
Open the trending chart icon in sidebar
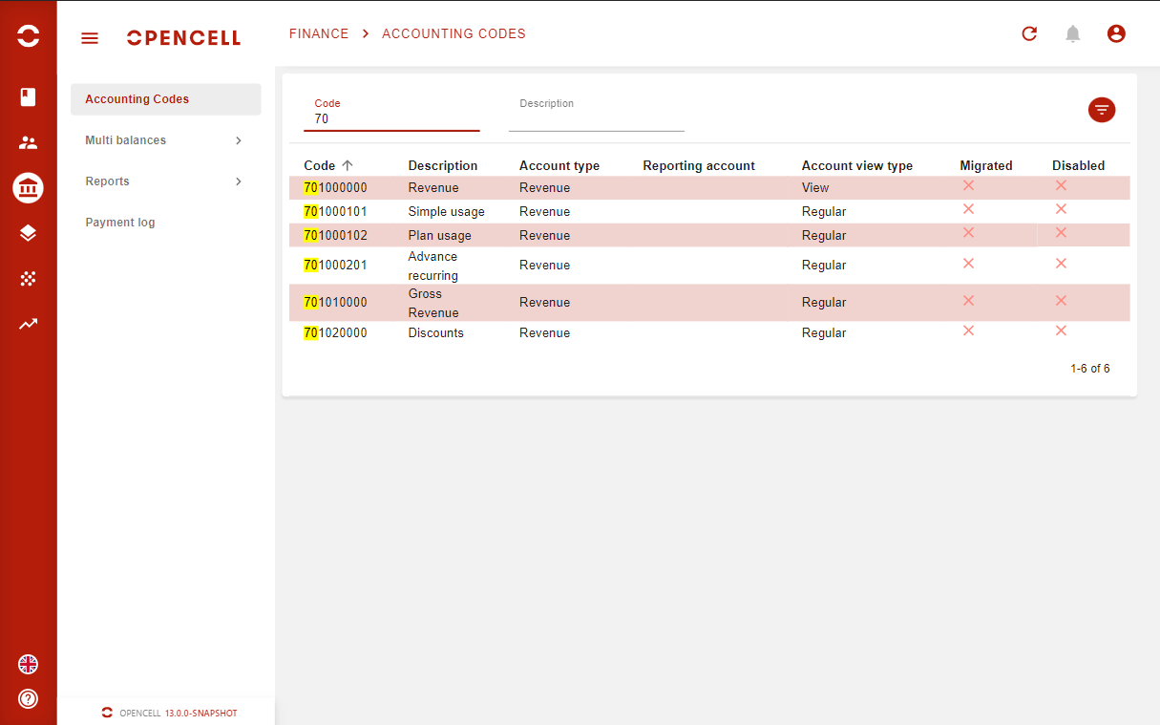tap(28, 324)
